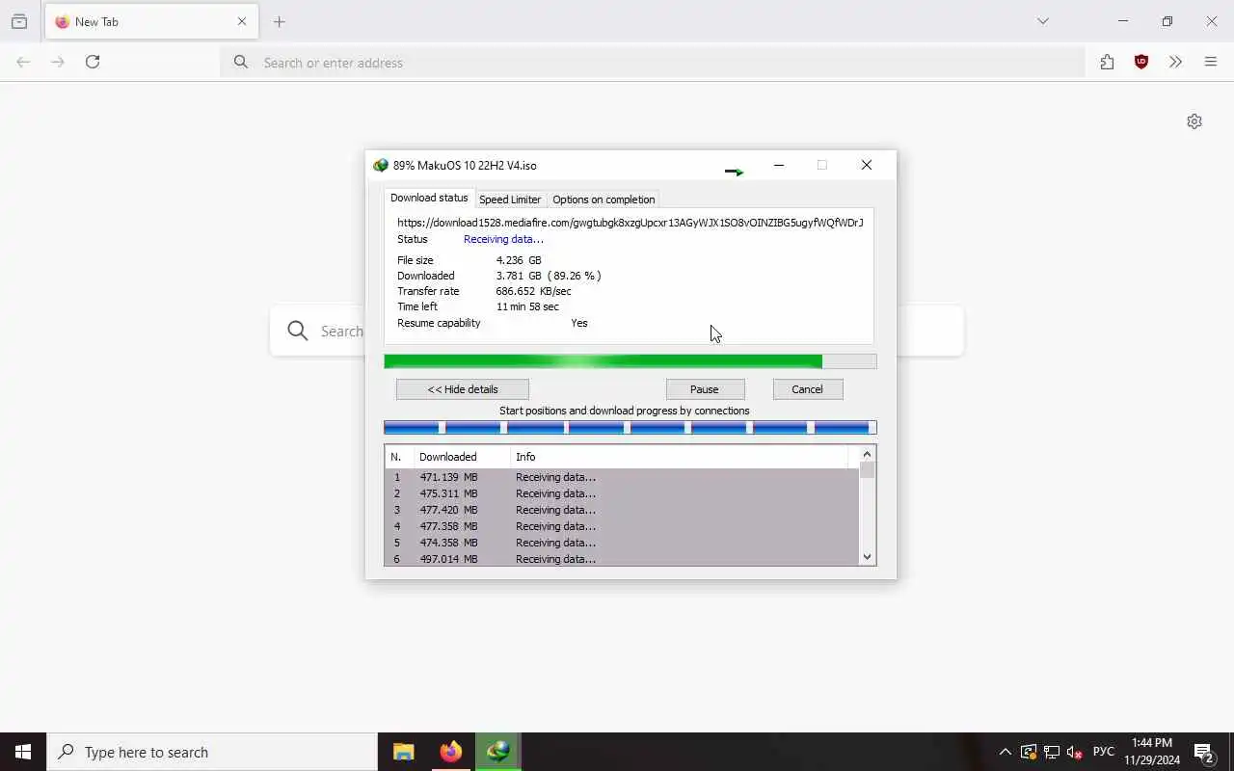Click the tray security shield icon
Image resolution: width=1234 pixels, height=771 pixels.
pyautogui.click(x=1029, y=752)
